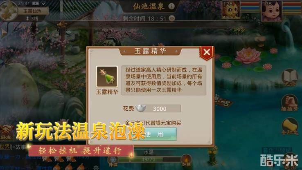Select level 125 pet avatar
Screen dimensions: 302x170
tap(231, 9)
